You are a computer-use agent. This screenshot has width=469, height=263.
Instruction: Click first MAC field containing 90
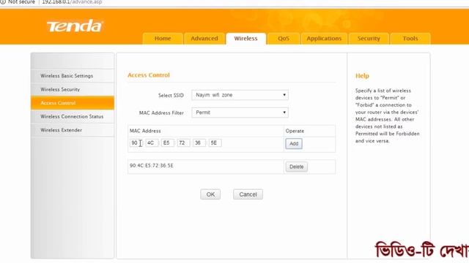point(136,143)
